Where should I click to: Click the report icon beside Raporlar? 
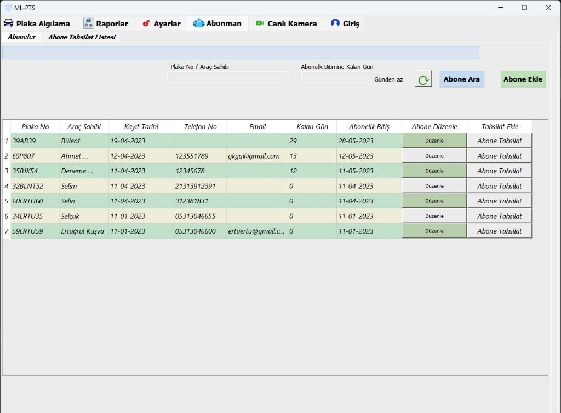click(x=88, y=23)
